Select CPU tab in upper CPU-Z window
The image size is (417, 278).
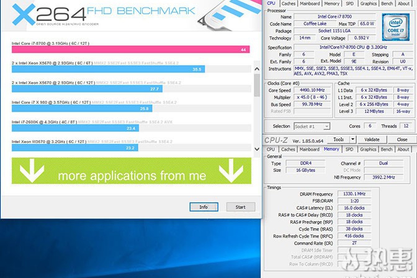click(271, 3)
